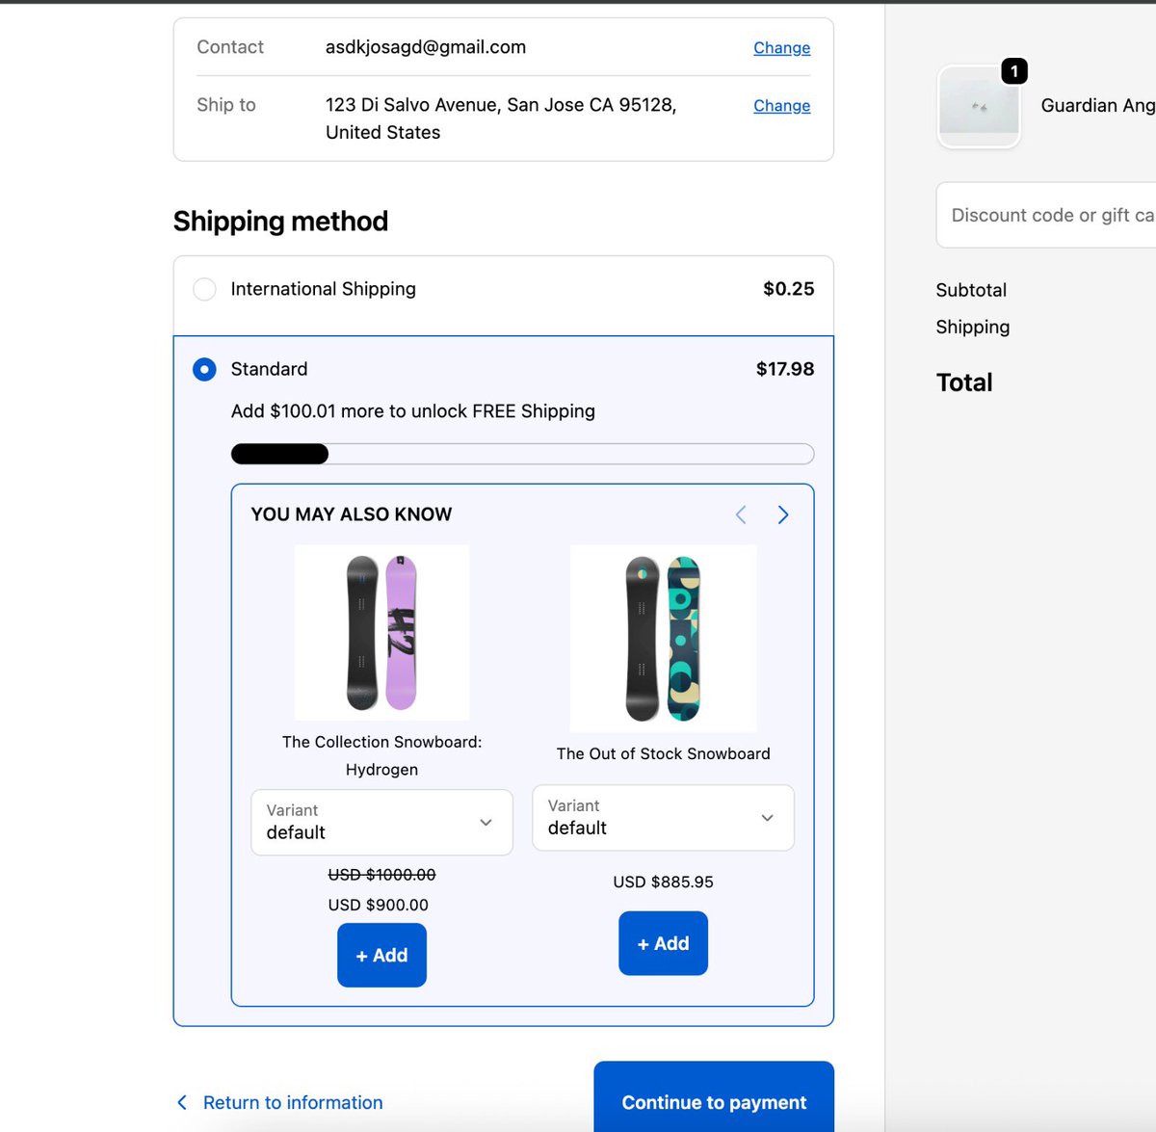This screenshot has width=1156, height=1132.
Task: Click the Out of Stock variant chevron
Action: 767,818
